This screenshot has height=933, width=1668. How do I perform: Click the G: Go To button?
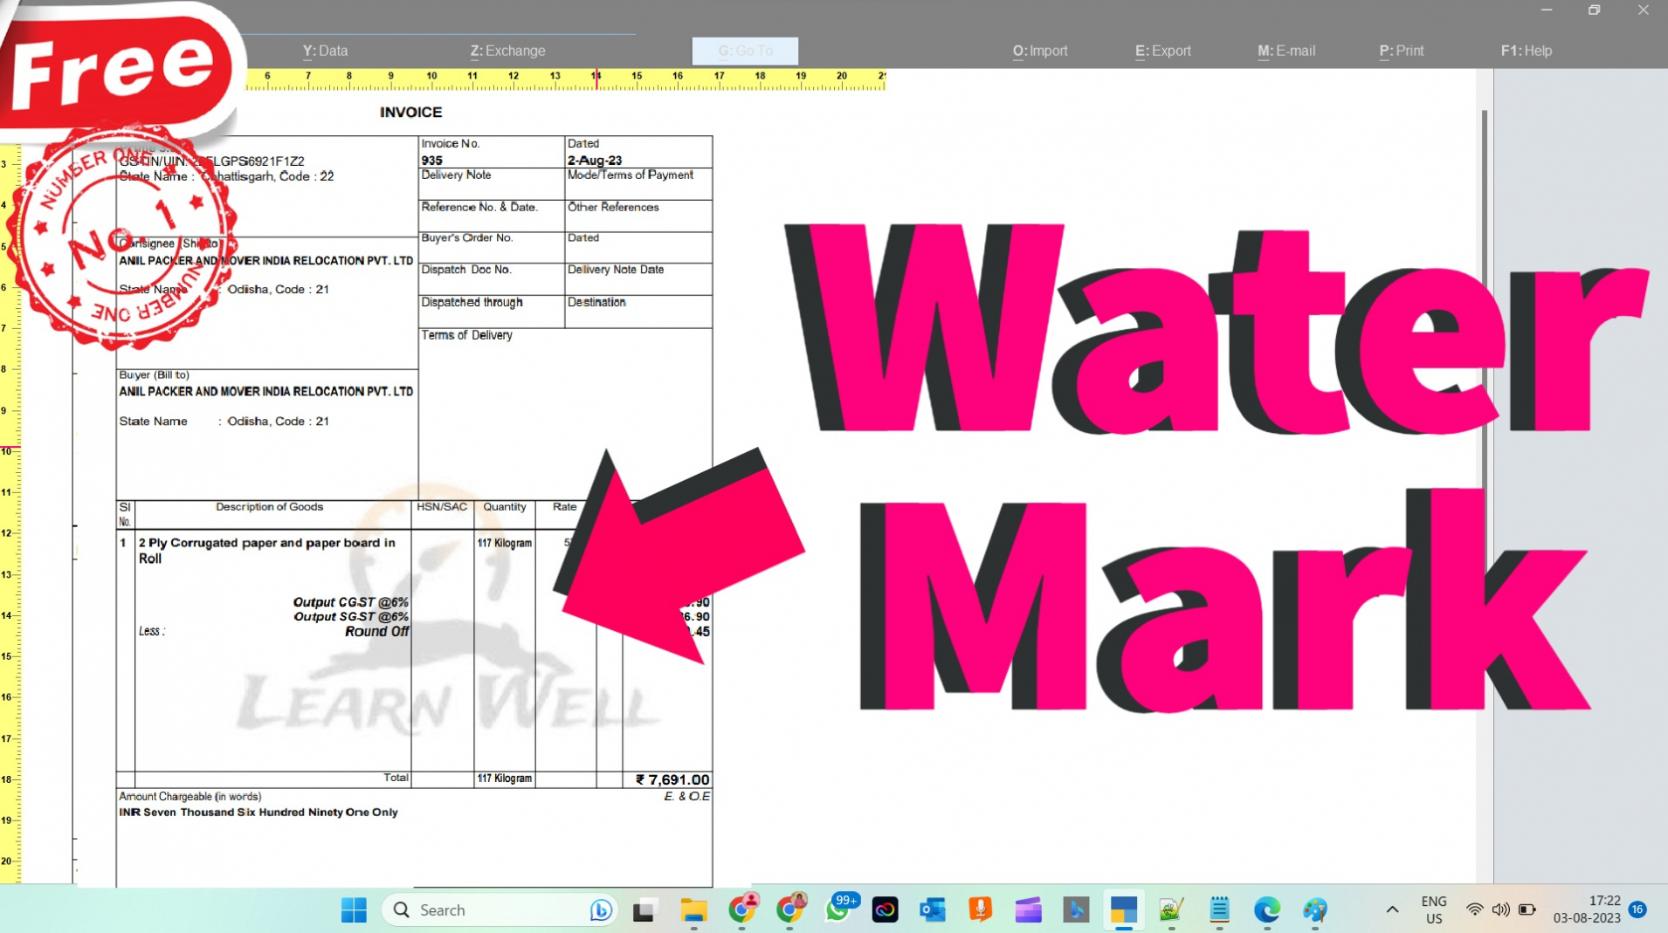[x=745, y=51]
